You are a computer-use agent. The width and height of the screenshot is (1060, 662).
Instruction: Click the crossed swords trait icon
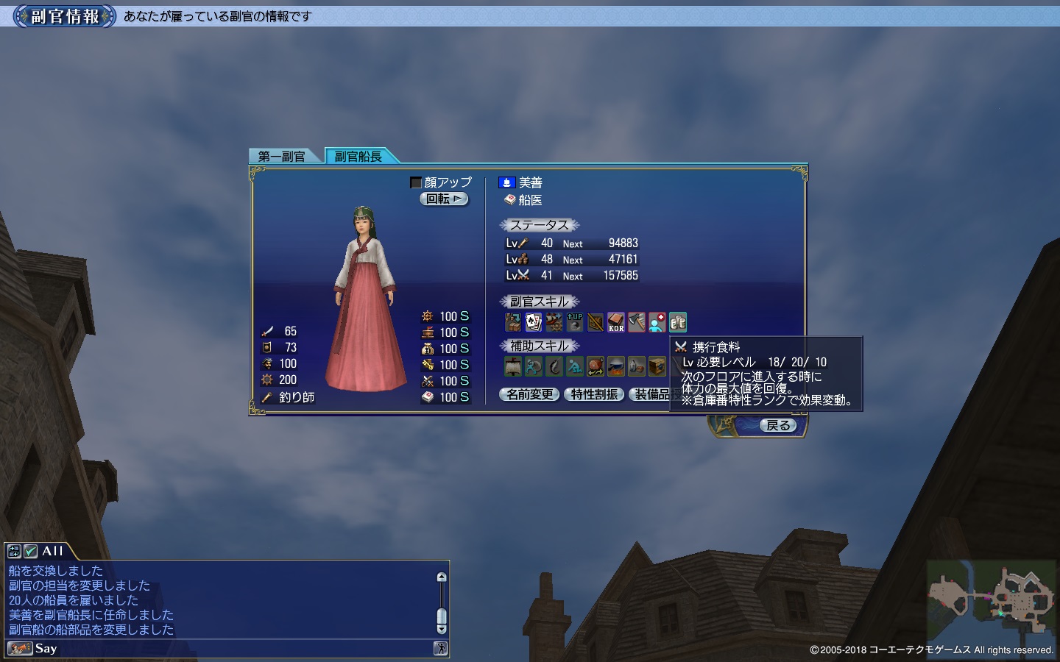[428, 381]
